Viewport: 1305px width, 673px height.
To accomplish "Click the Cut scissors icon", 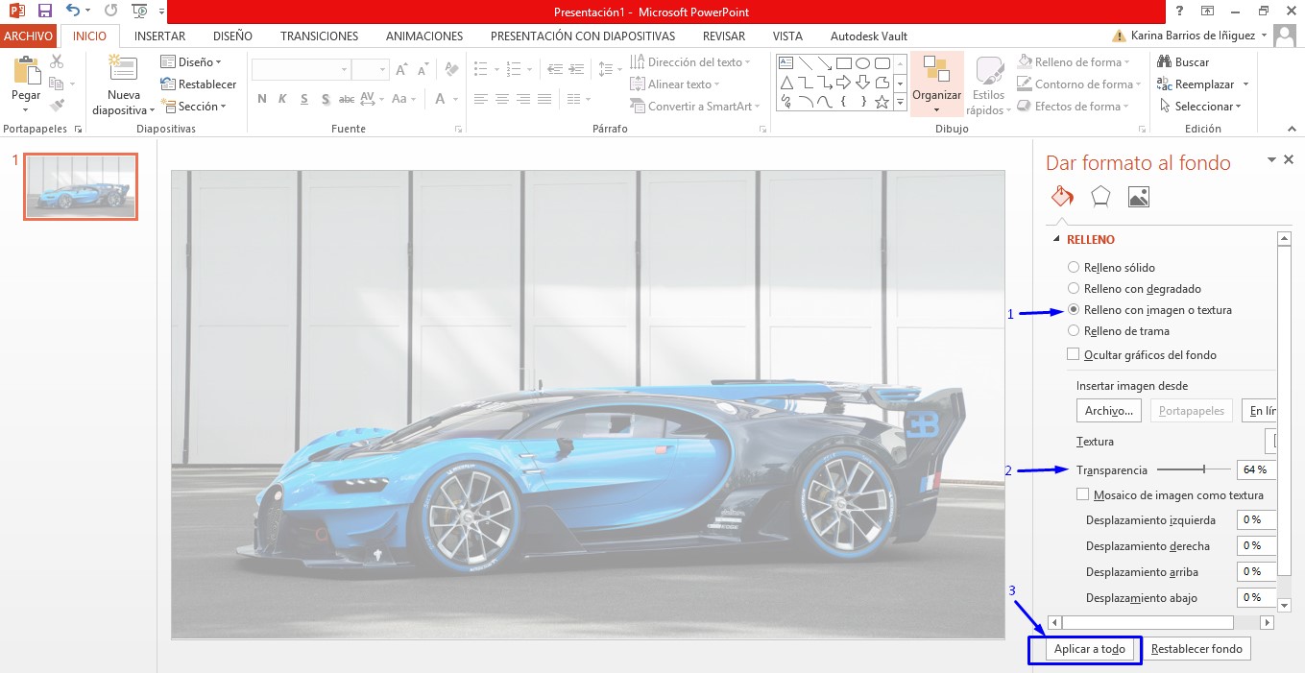I will point(57,61).
